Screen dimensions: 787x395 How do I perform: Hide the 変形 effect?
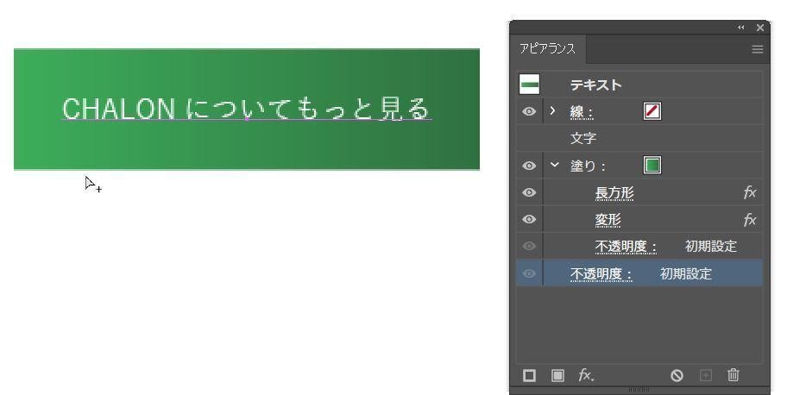[x=529, y=219]
